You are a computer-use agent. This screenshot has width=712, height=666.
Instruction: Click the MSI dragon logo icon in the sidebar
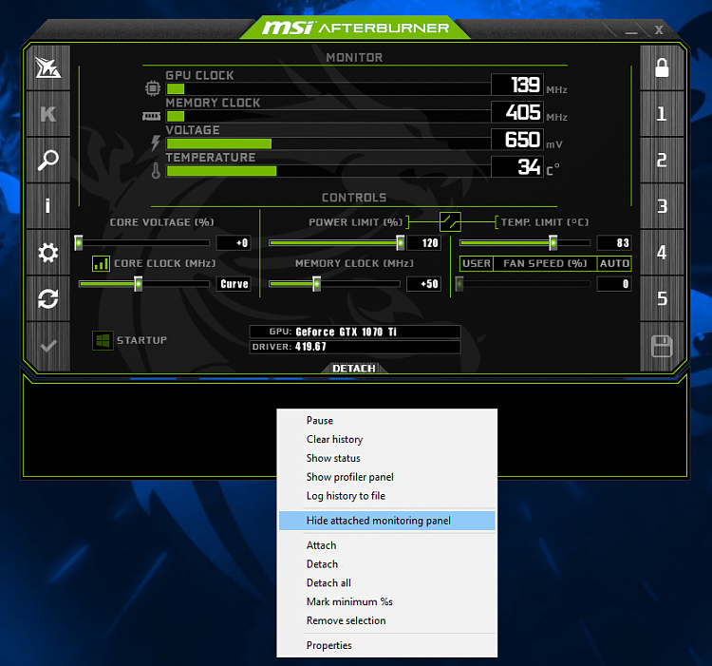(48, 67)
